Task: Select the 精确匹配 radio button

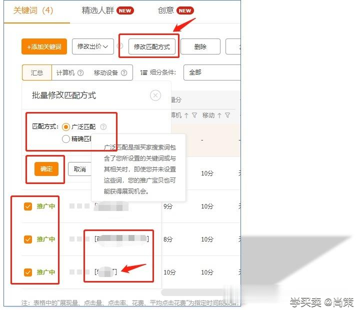Action: tap(66, 139)
